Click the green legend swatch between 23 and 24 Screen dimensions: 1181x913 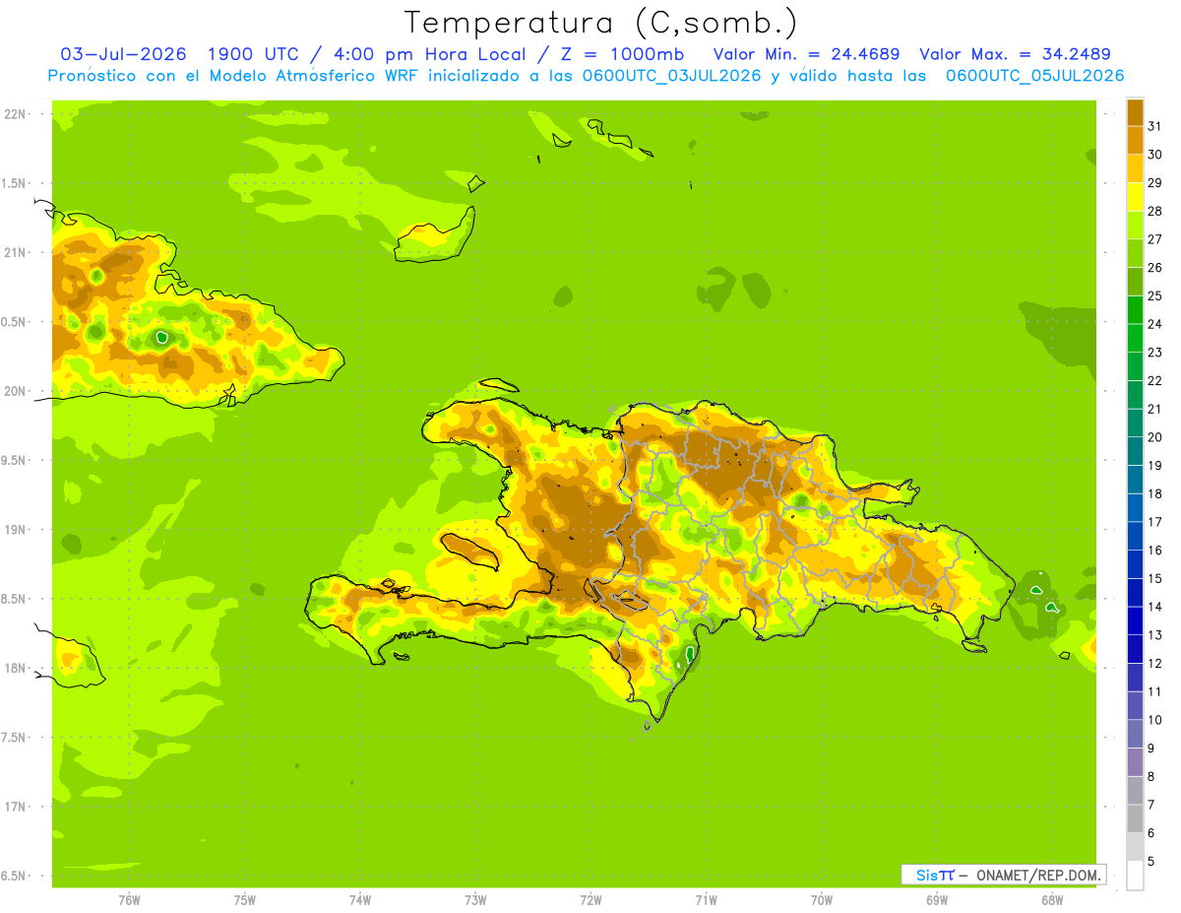1135,338
